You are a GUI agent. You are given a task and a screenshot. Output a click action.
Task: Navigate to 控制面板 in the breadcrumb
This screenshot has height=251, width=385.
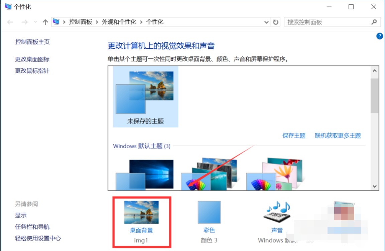click(81, 21)
